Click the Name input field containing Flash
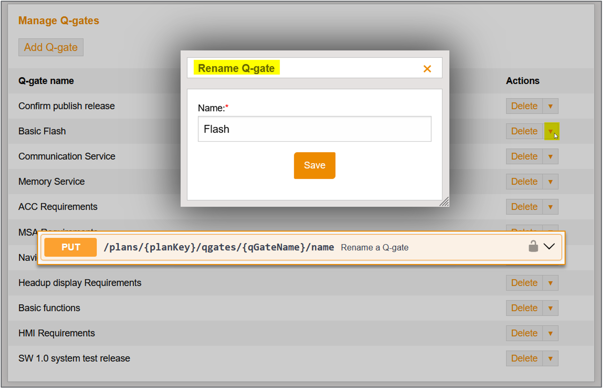 [314, 129]
